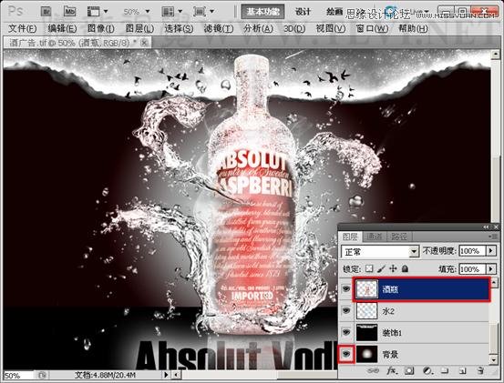This screenshot has width=504, height=383.
Task: Create a new layer
Action: click(x=462, y=371)
